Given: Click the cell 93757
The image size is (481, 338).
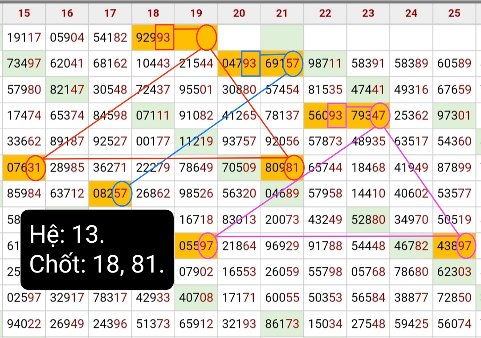Looking at the screenshot, I should [239, 142].
